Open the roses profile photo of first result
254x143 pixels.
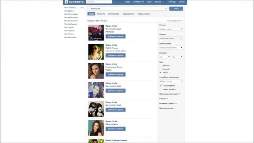coord(96,33)
